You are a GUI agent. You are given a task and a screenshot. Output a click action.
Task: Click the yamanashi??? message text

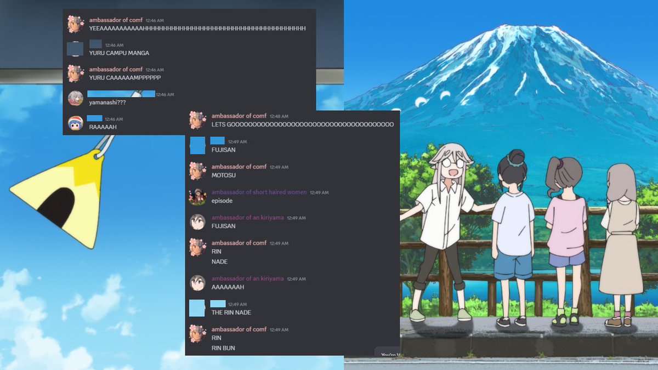tap(107, 103)
